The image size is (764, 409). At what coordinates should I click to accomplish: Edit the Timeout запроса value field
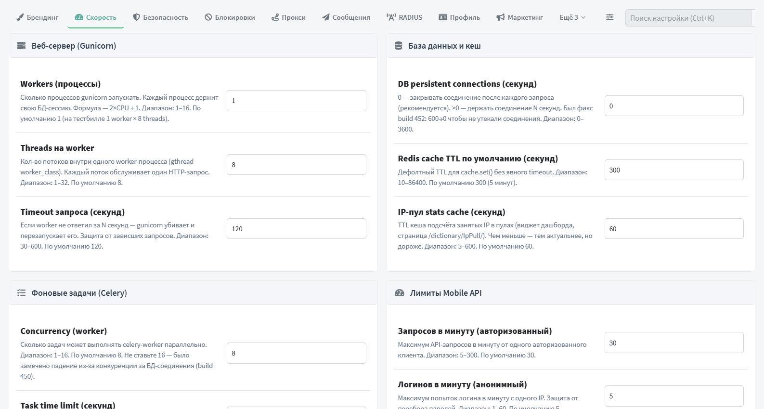pos(297,229)
